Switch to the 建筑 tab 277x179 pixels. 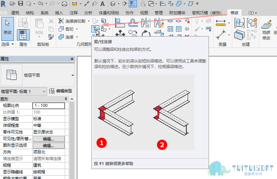(x=15, y=13)
